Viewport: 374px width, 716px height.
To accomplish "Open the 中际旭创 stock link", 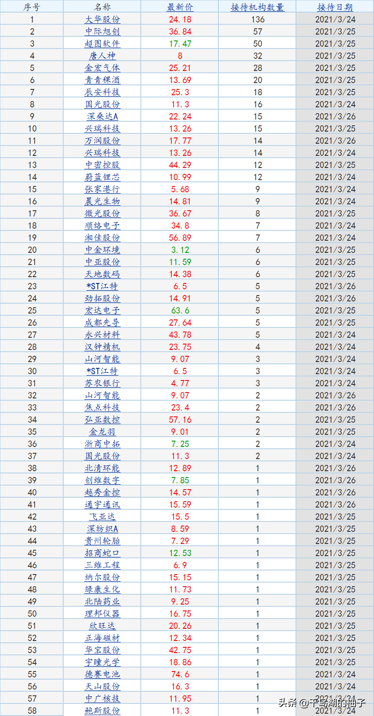I will click(x=102, y=31).
